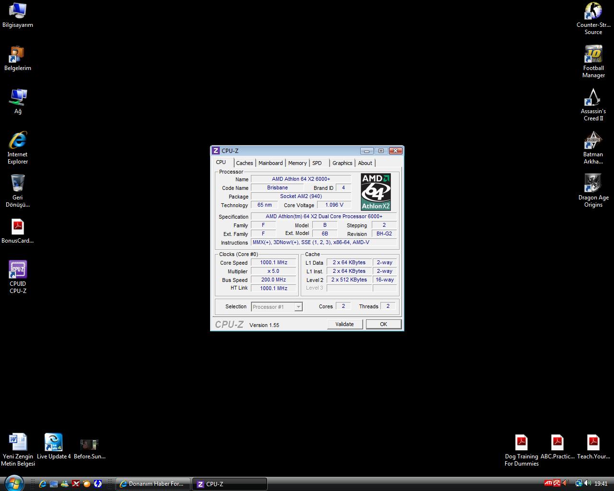Click the CPU-Z taskbar button
This screenshot has height=491, width=614.
coord(230,484)
